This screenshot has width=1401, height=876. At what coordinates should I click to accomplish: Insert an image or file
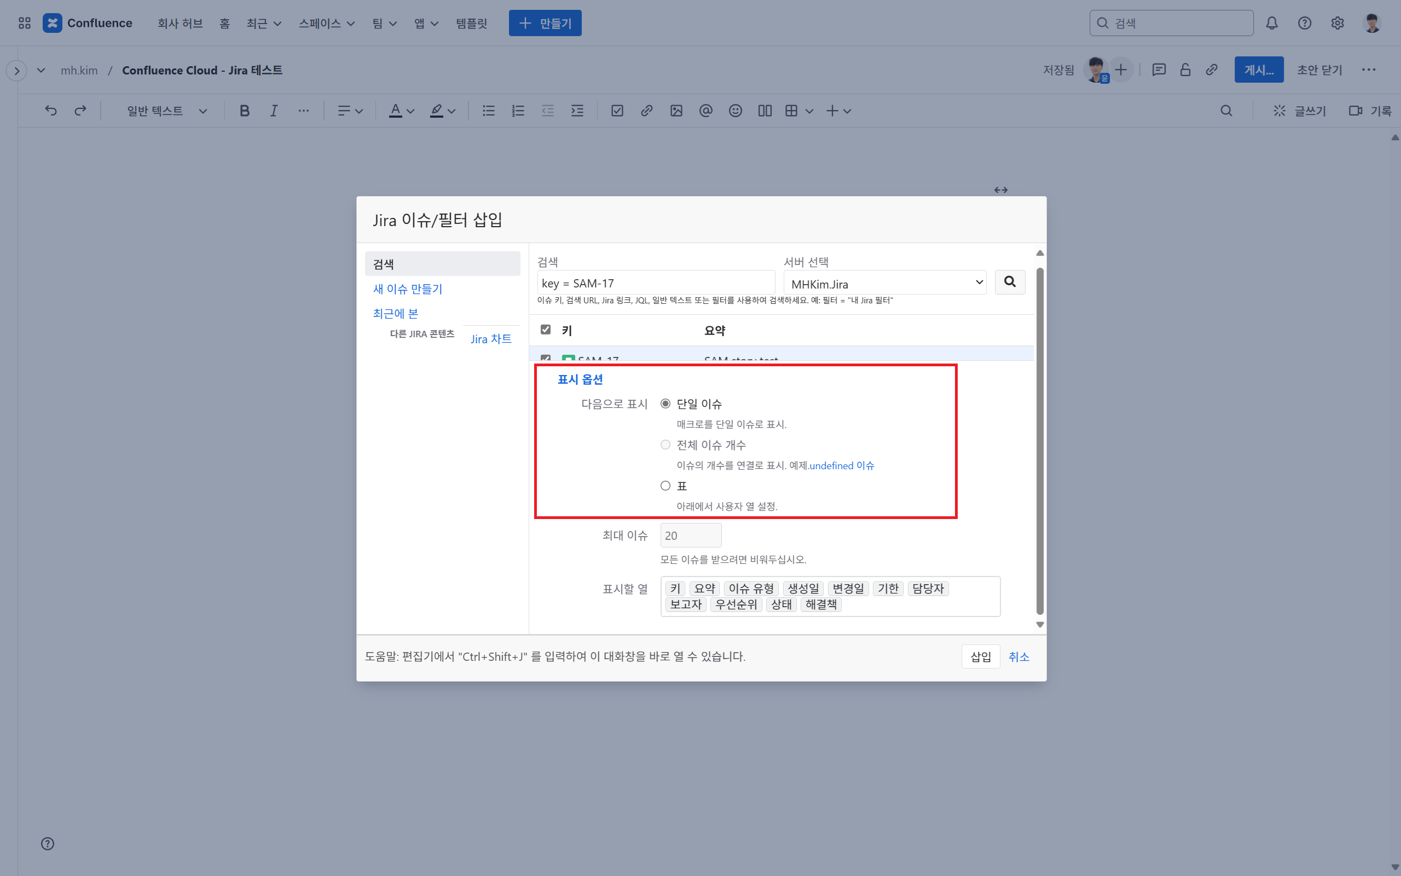pos(676,111)
